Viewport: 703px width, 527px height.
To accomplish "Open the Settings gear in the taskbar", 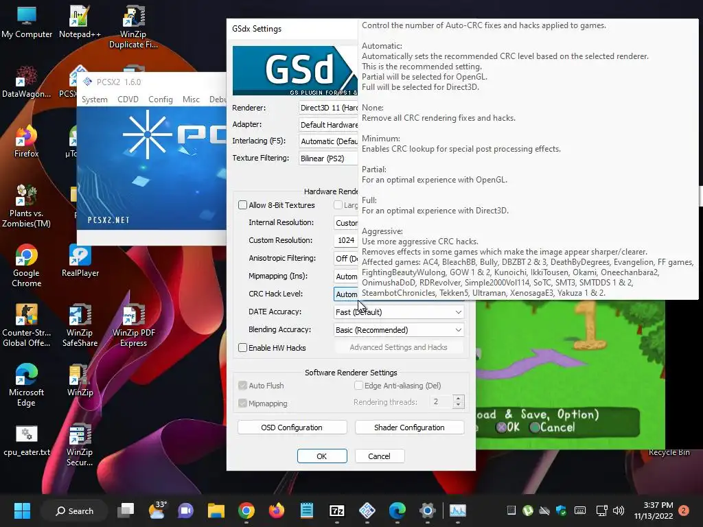I will [x=427, y=511].
